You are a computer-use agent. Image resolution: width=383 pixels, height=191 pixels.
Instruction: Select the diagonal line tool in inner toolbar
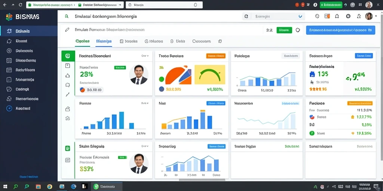(x=68, y=95)
